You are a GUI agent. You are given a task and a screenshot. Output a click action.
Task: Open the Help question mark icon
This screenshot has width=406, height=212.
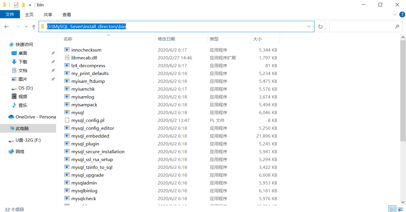[402, 14]
